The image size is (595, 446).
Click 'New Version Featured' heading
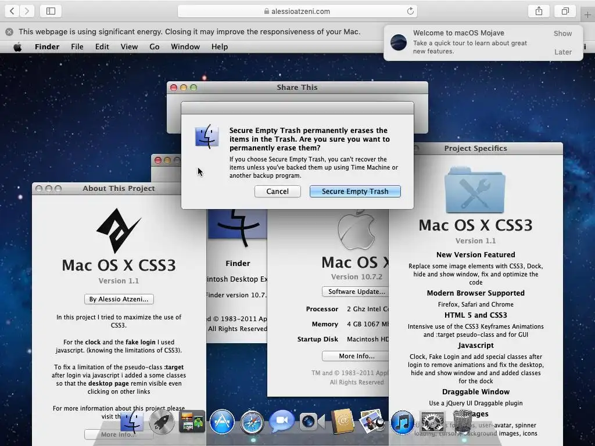(475, 254)
